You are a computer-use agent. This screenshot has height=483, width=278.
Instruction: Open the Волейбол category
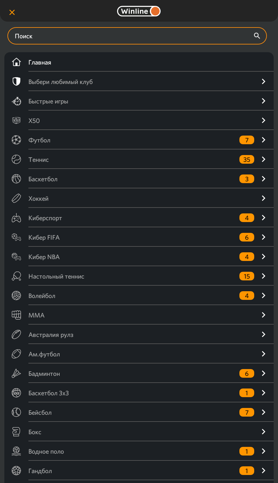tap(42, 296)
